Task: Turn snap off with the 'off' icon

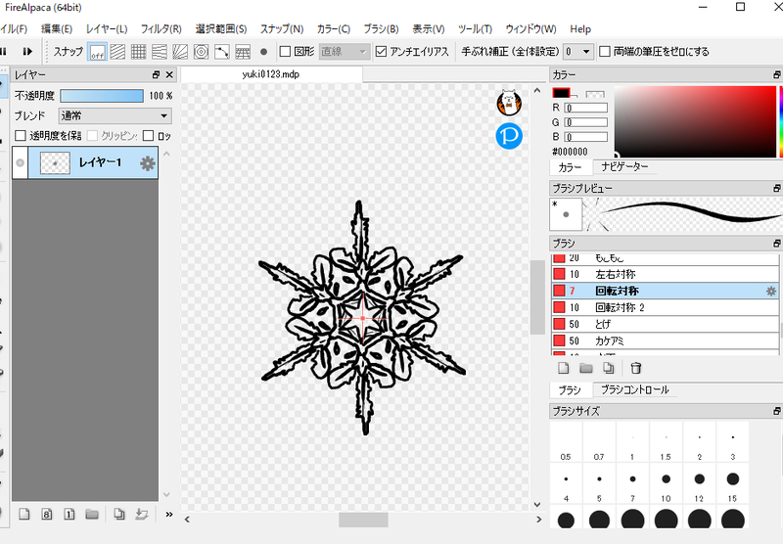Action: click(x=97, y=52)
